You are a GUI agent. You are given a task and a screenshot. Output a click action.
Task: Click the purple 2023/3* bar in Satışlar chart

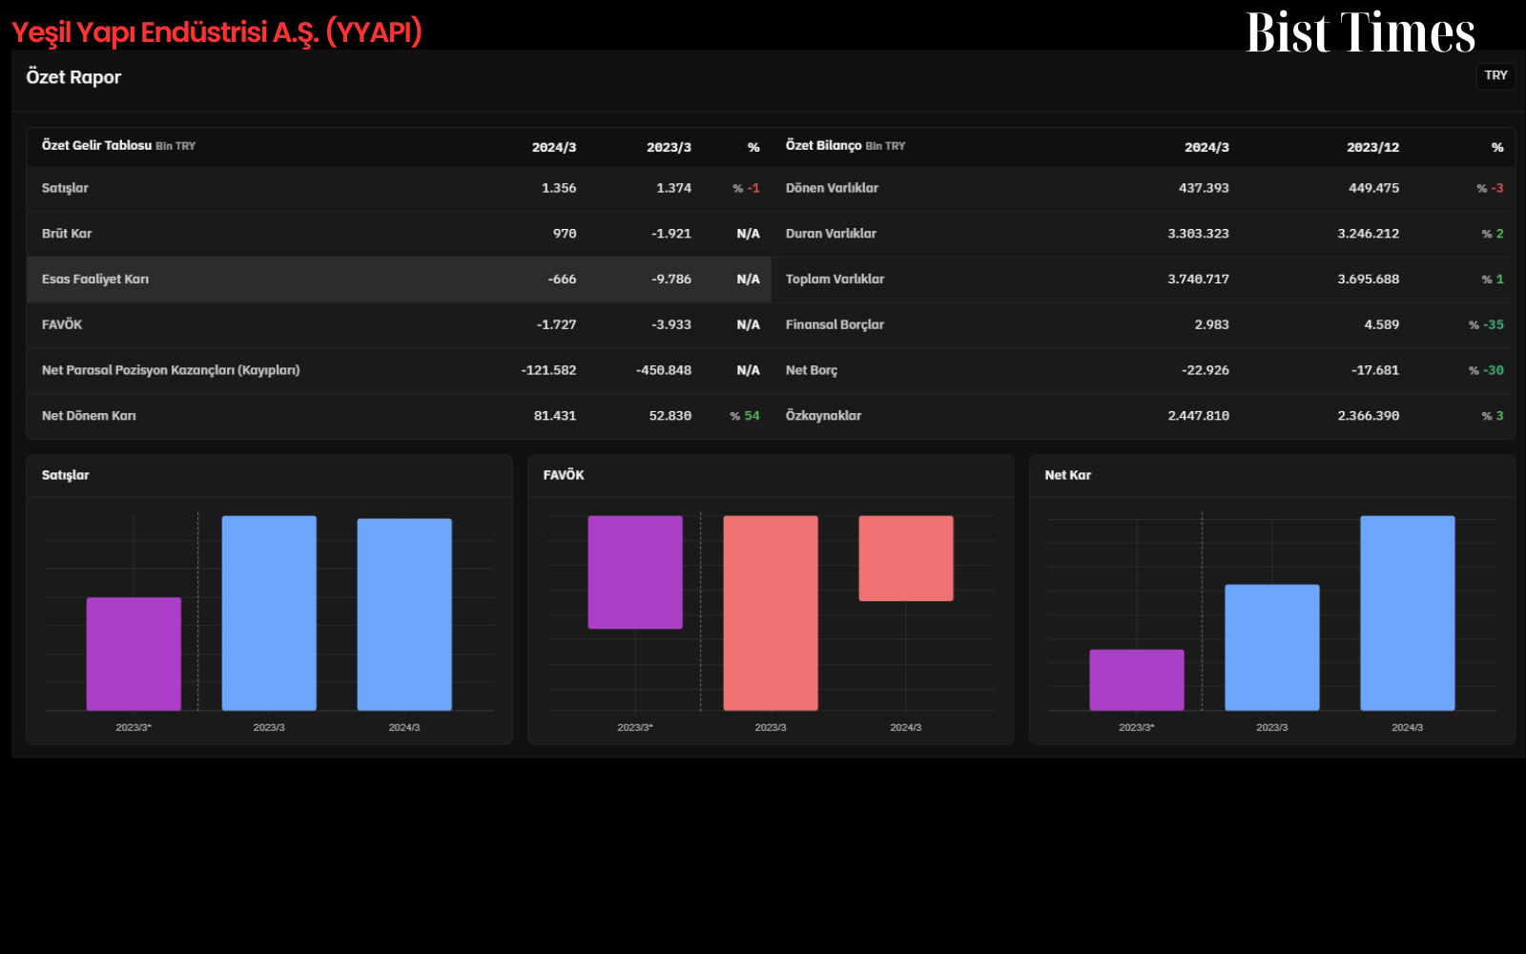coord(134,653)
